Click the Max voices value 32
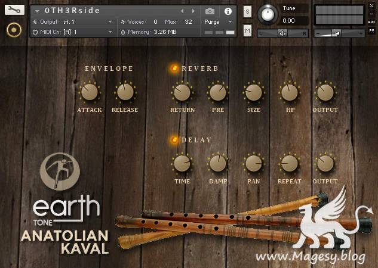The image size is (378, 268). [x=188, y=22]
